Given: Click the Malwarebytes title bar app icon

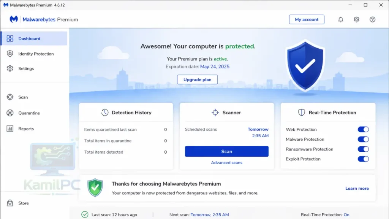Looking at the screenshot, I should pyautogui.click(x=5, y=5).
